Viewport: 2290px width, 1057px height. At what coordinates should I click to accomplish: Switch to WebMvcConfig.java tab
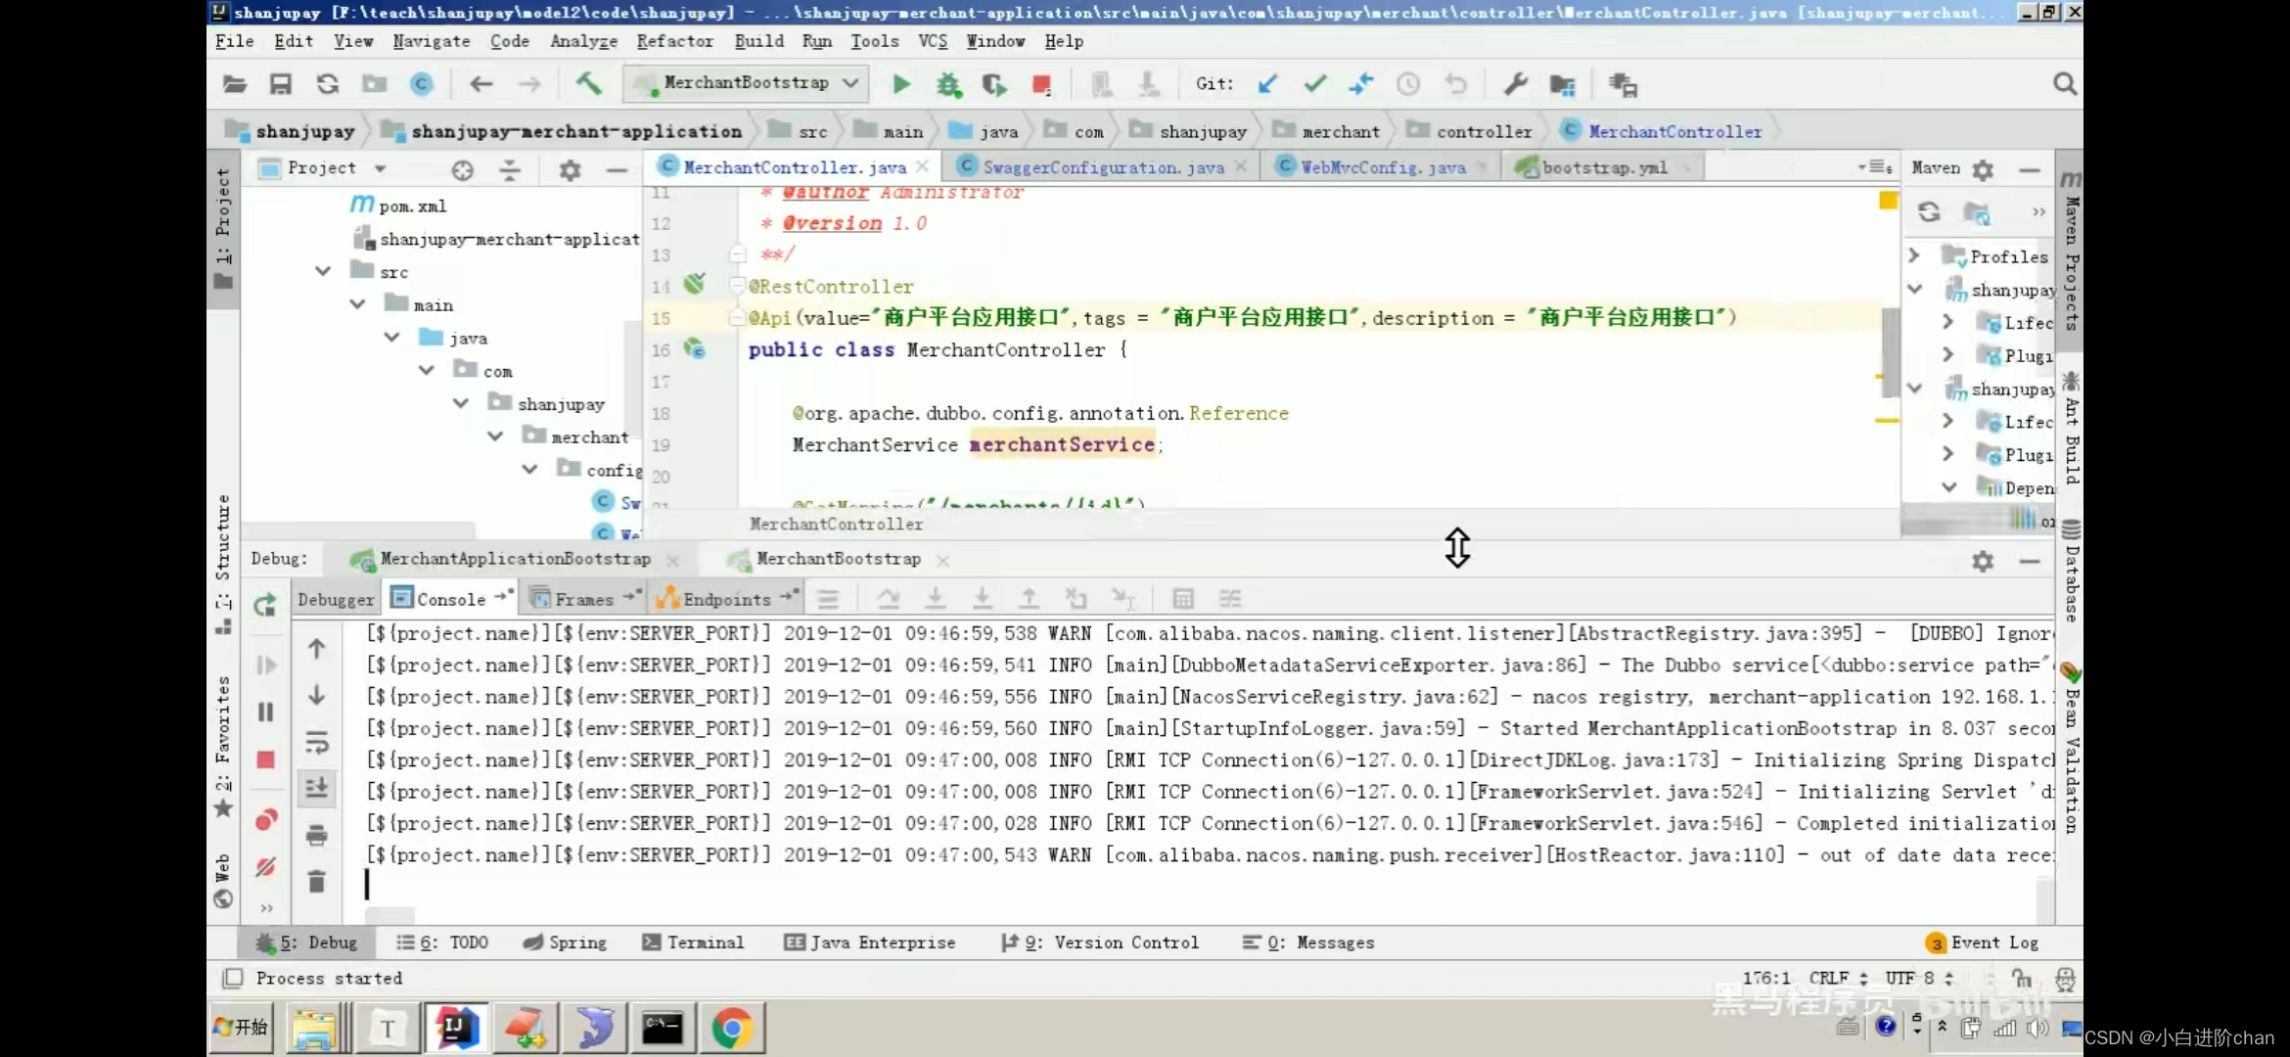tap(1383, 167)
